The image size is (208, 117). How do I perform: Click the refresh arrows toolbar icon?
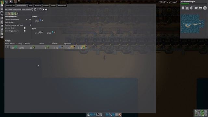pos(41,9)
